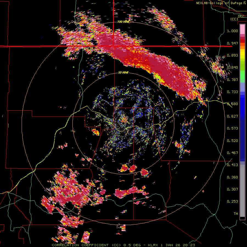Click the 0.840 legend value

click(x=232, y=67)
